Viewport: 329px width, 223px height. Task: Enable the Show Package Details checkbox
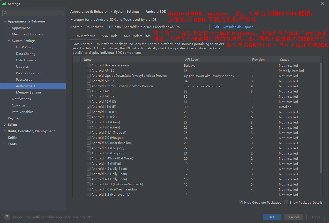[286, 202]
